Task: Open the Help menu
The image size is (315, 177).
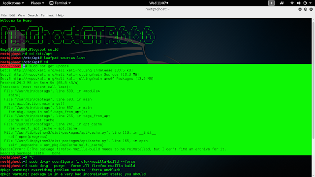Action: tap(60, 15)
